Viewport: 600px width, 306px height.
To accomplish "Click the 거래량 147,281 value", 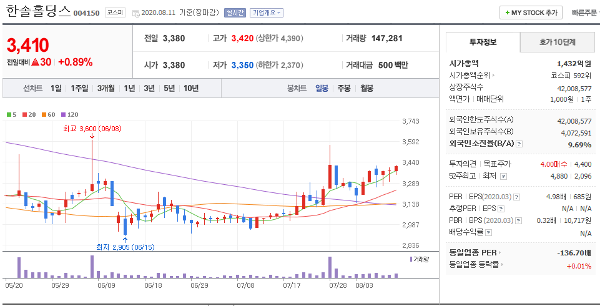I will pyautogui.click(x=387, y=38).
